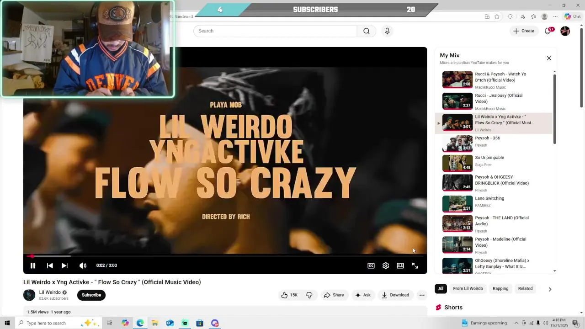This screenshot has width=585, height=329.
Task: Open File Explorer from taskbar
Action: [x=155, y=323]
